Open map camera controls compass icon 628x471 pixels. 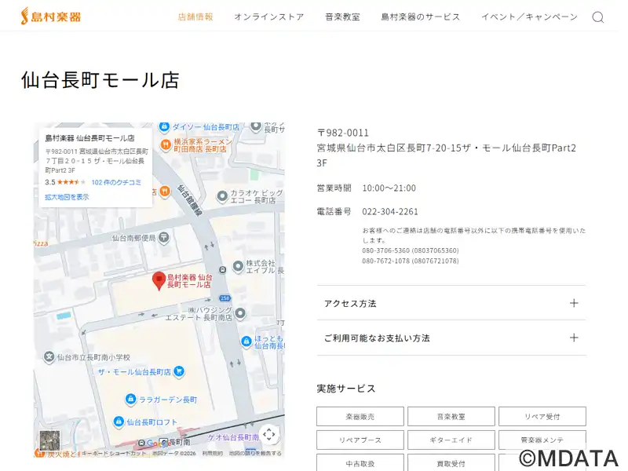point(268,434)
